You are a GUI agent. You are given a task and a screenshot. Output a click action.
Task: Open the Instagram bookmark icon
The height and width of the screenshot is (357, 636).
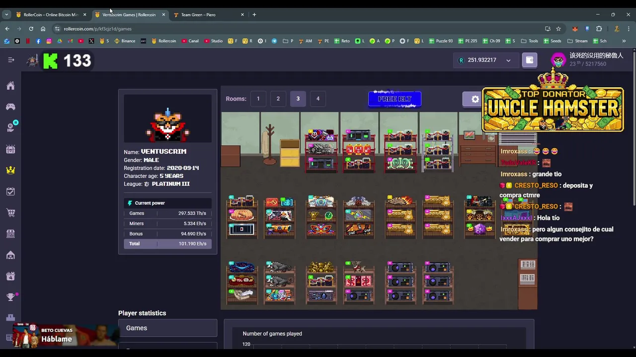[x=49, y=41]
